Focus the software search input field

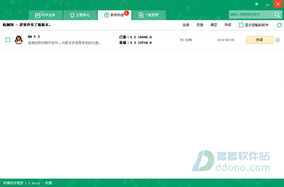tap(251, 15)
